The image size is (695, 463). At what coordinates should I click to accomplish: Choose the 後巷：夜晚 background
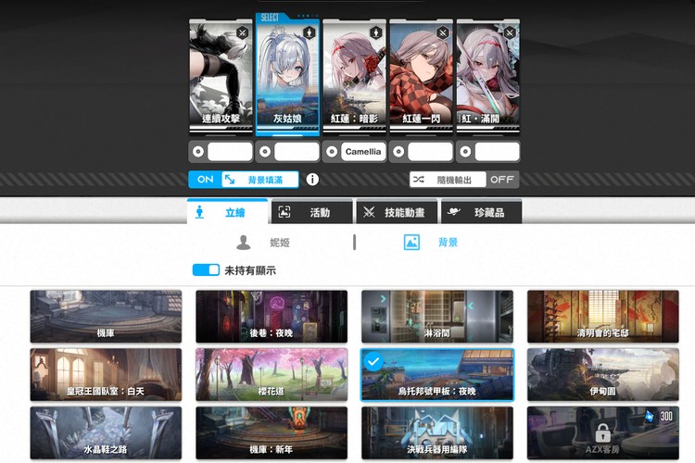point(272,317)
